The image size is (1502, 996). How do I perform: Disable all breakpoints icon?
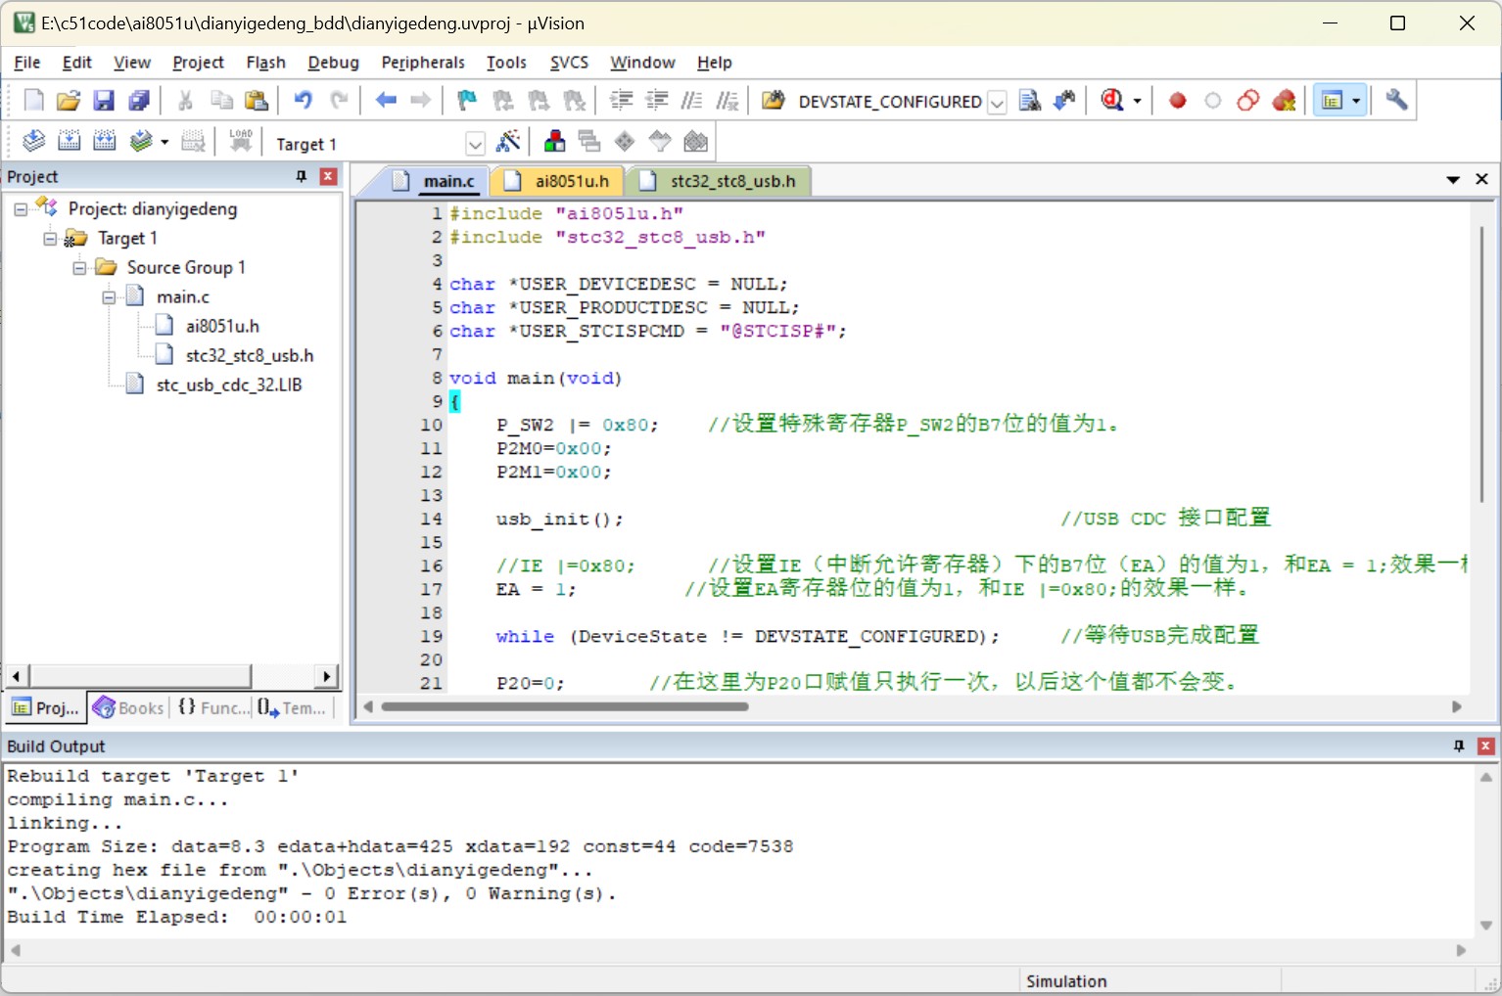point(1248,100)
